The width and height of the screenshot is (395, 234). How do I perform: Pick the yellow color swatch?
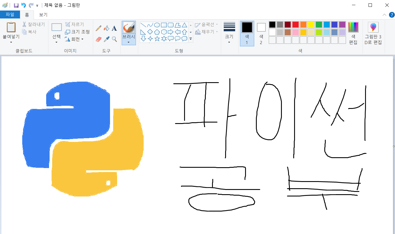311,24
